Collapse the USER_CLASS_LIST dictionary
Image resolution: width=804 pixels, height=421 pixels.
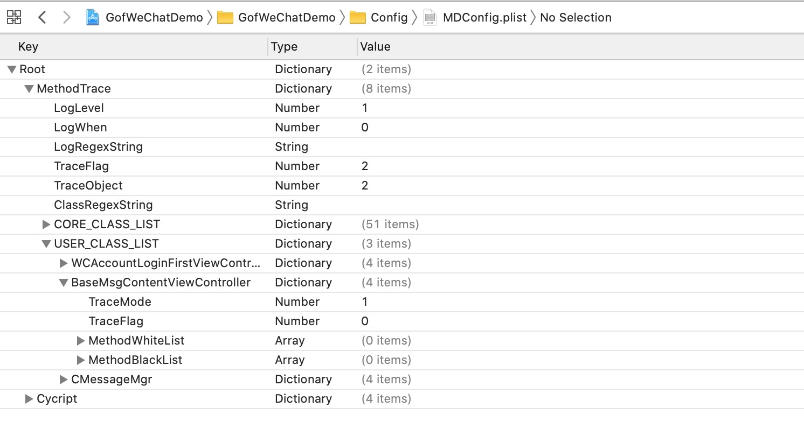(x=46, y=243)
